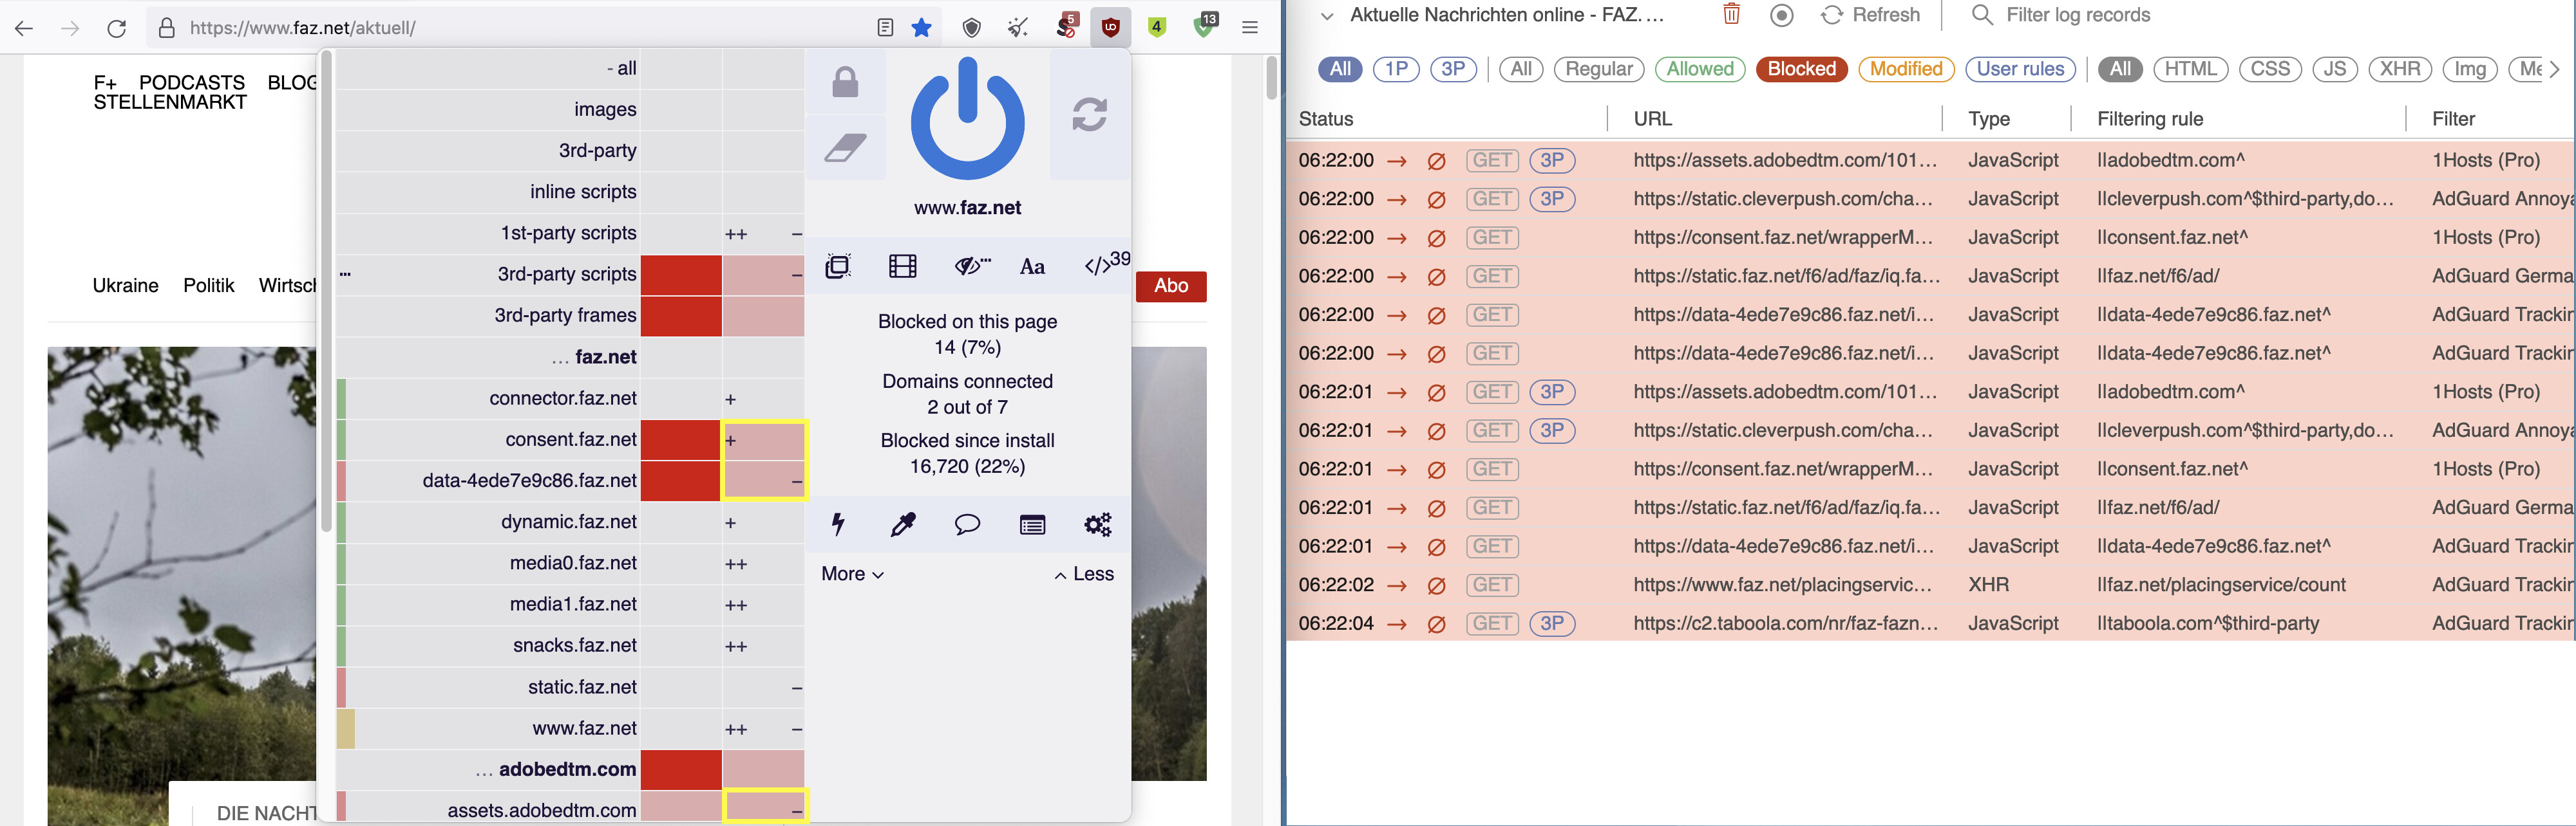Expand popup with the More chevron
Viewport: 2576px width, 826px height.
[x=852, y=573]
